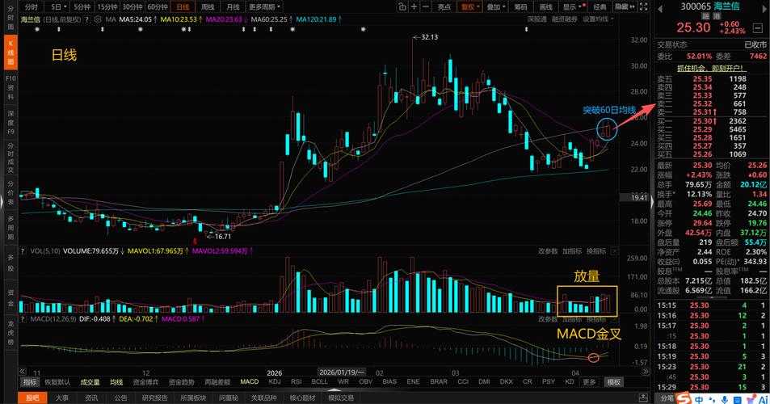The image size is (770, 404).
Task: Open the 更多周期 dropdown
Action: (x=264, y=7)
